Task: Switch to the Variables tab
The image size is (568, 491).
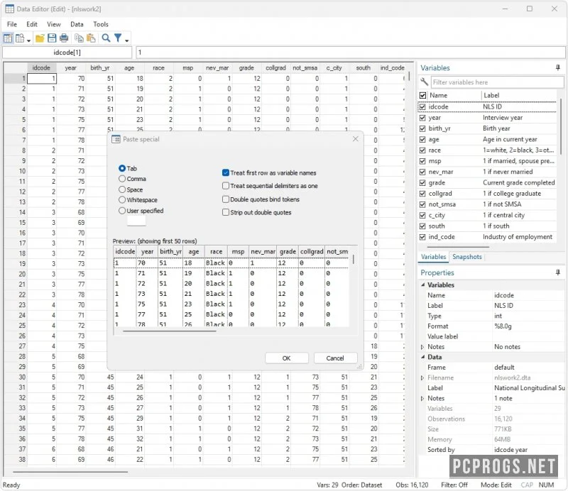Action: tap(433, 257)
